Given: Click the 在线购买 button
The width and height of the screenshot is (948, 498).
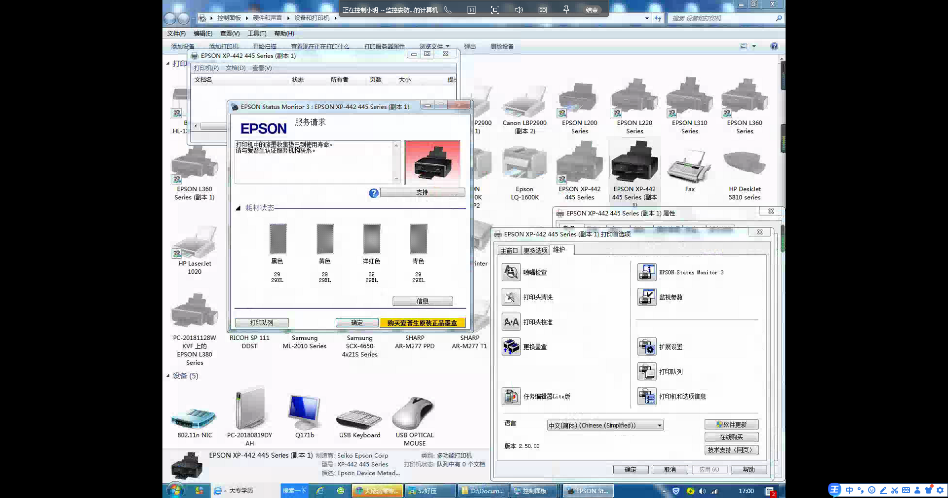Looking at the screenshot, I should coord(731,437).
